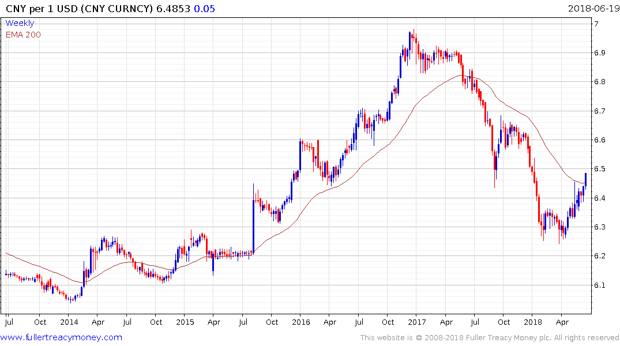Click the y-axis label 6.5
The width and height of the screenshot is (620, 346).
(x=600, y=169)
